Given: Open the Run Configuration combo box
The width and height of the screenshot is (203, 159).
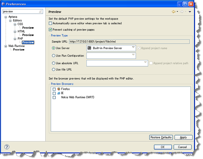Looking at the screenshot, I should (x=111, y=56).
